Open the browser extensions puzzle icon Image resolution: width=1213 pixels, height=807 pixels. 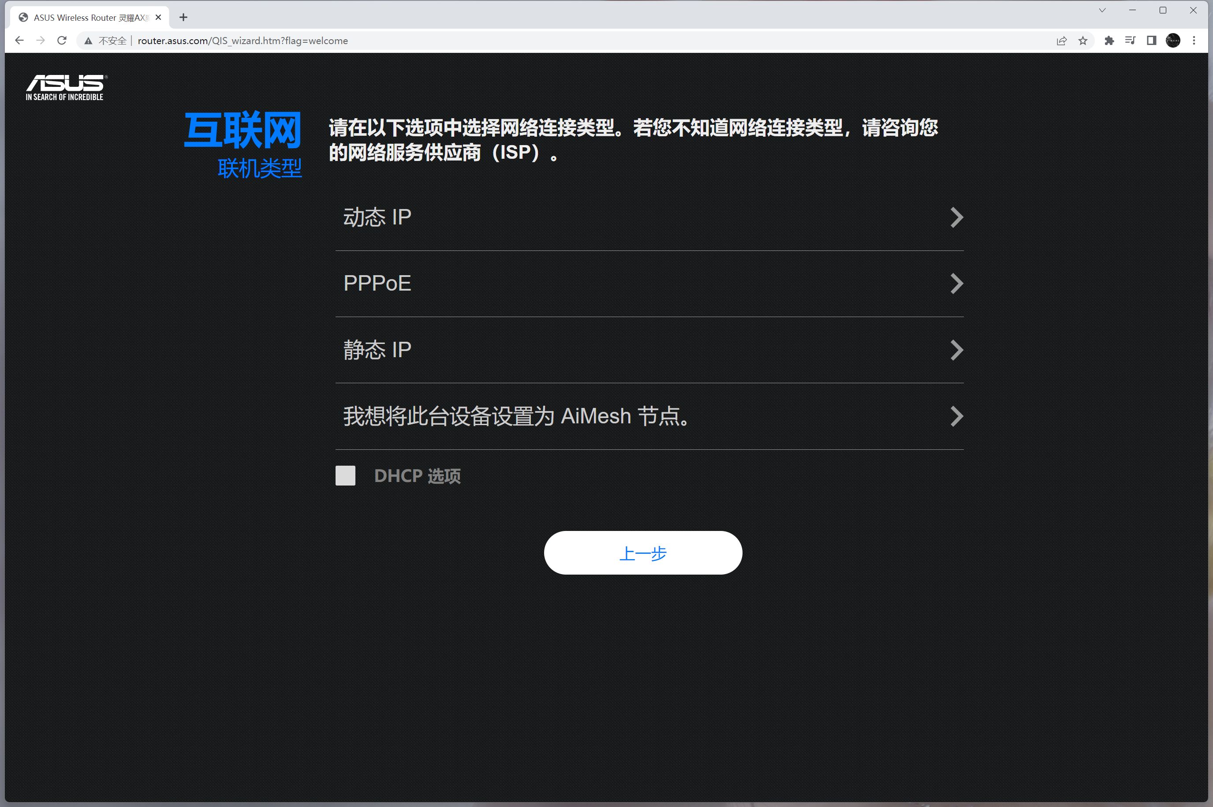pos(1109,41)
